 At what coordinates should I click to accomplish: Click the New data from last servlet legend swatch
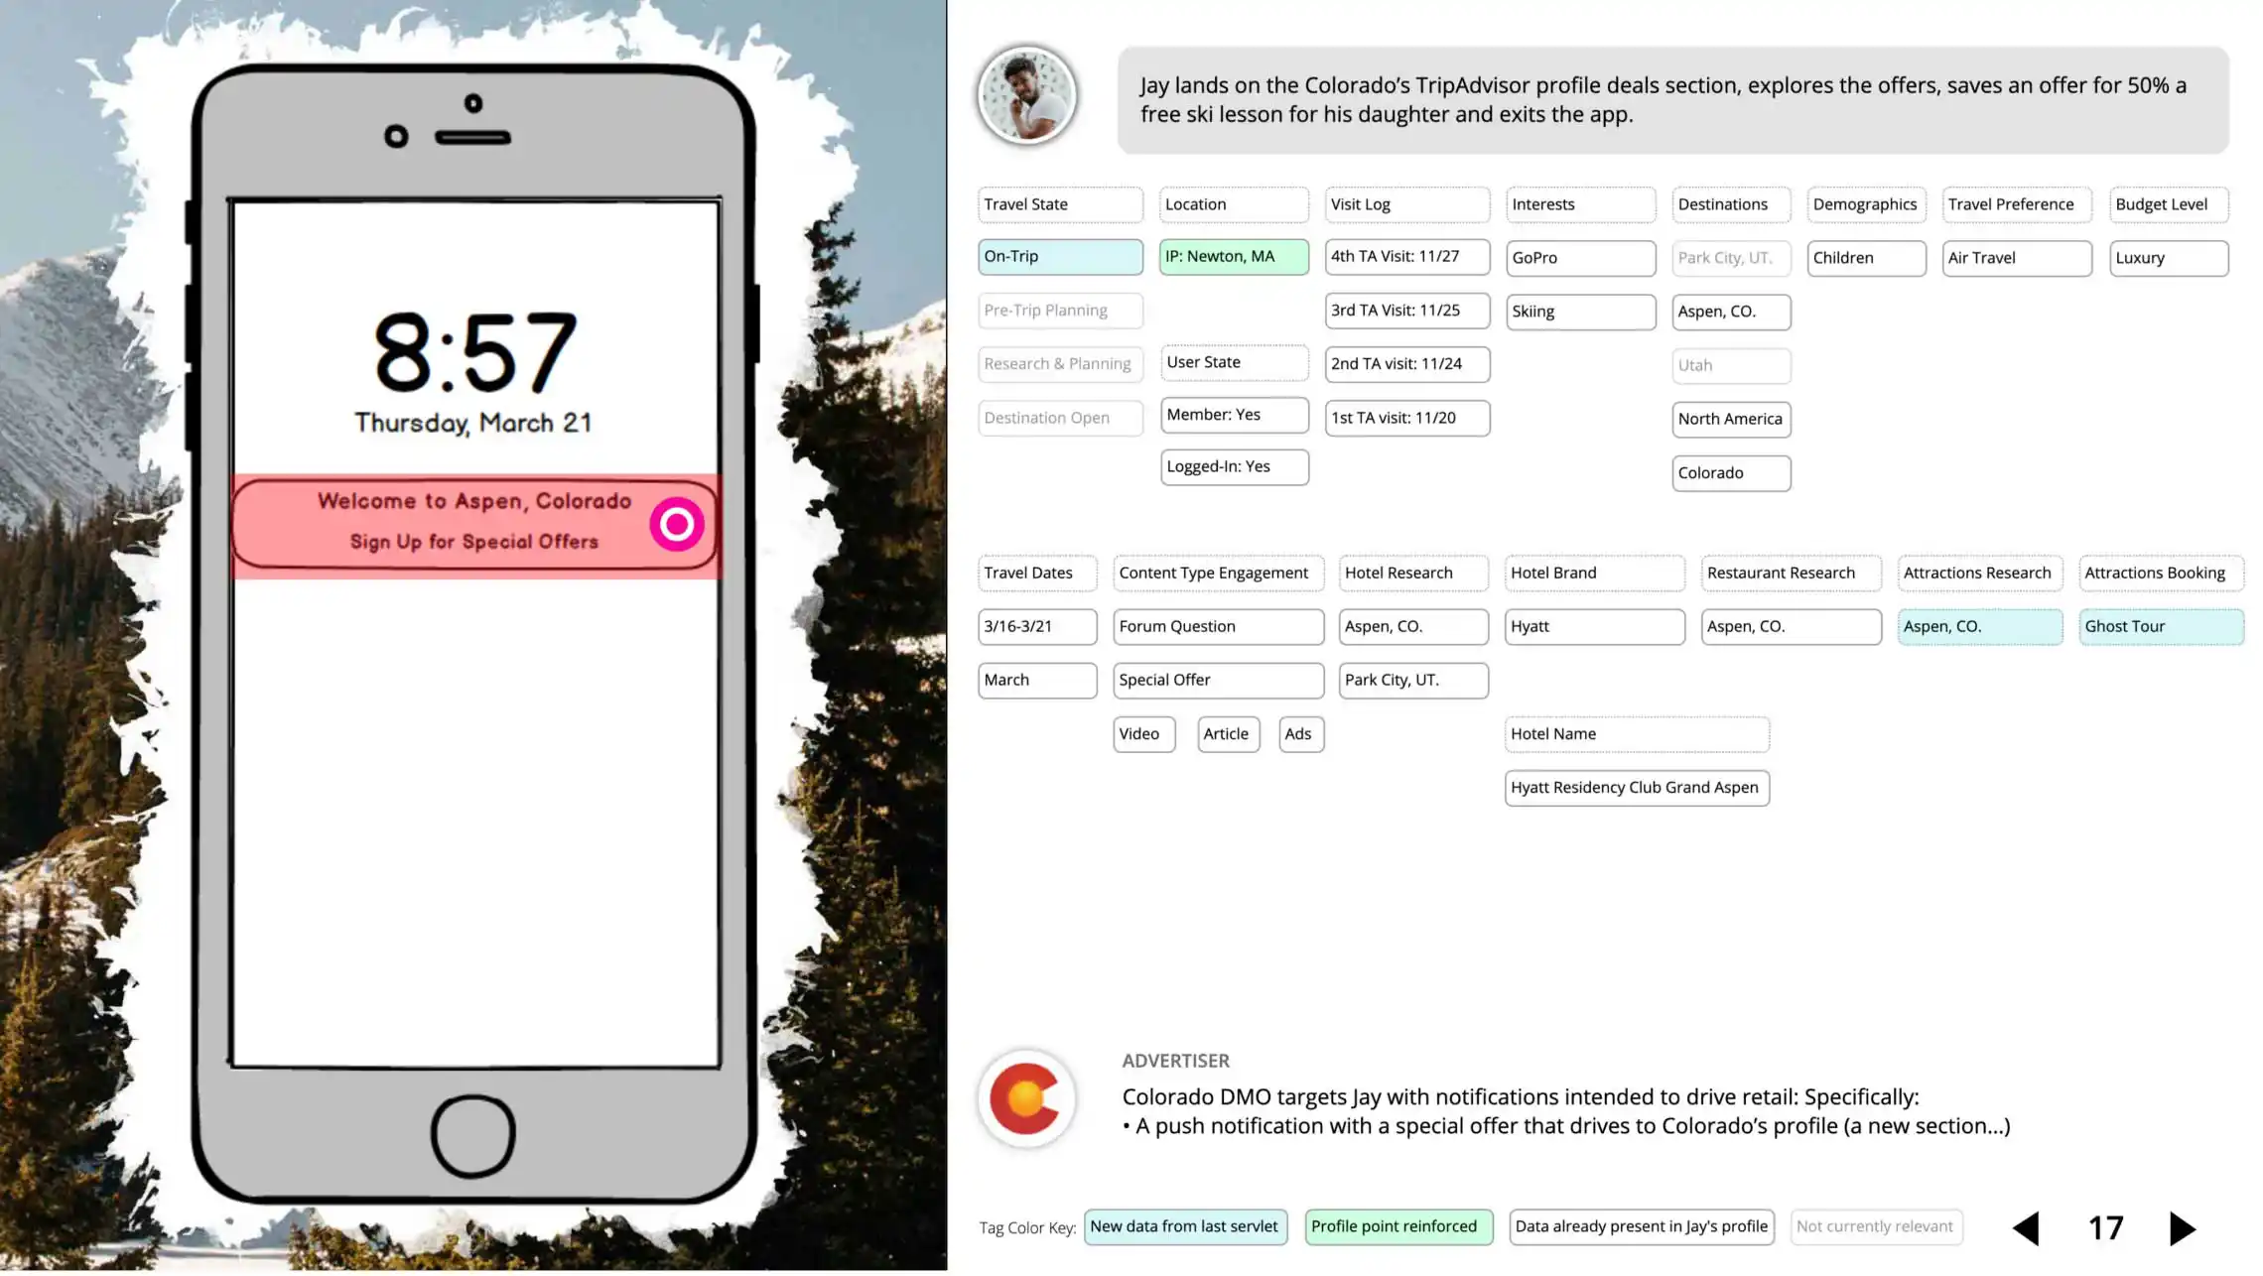coord(1183,1226)
